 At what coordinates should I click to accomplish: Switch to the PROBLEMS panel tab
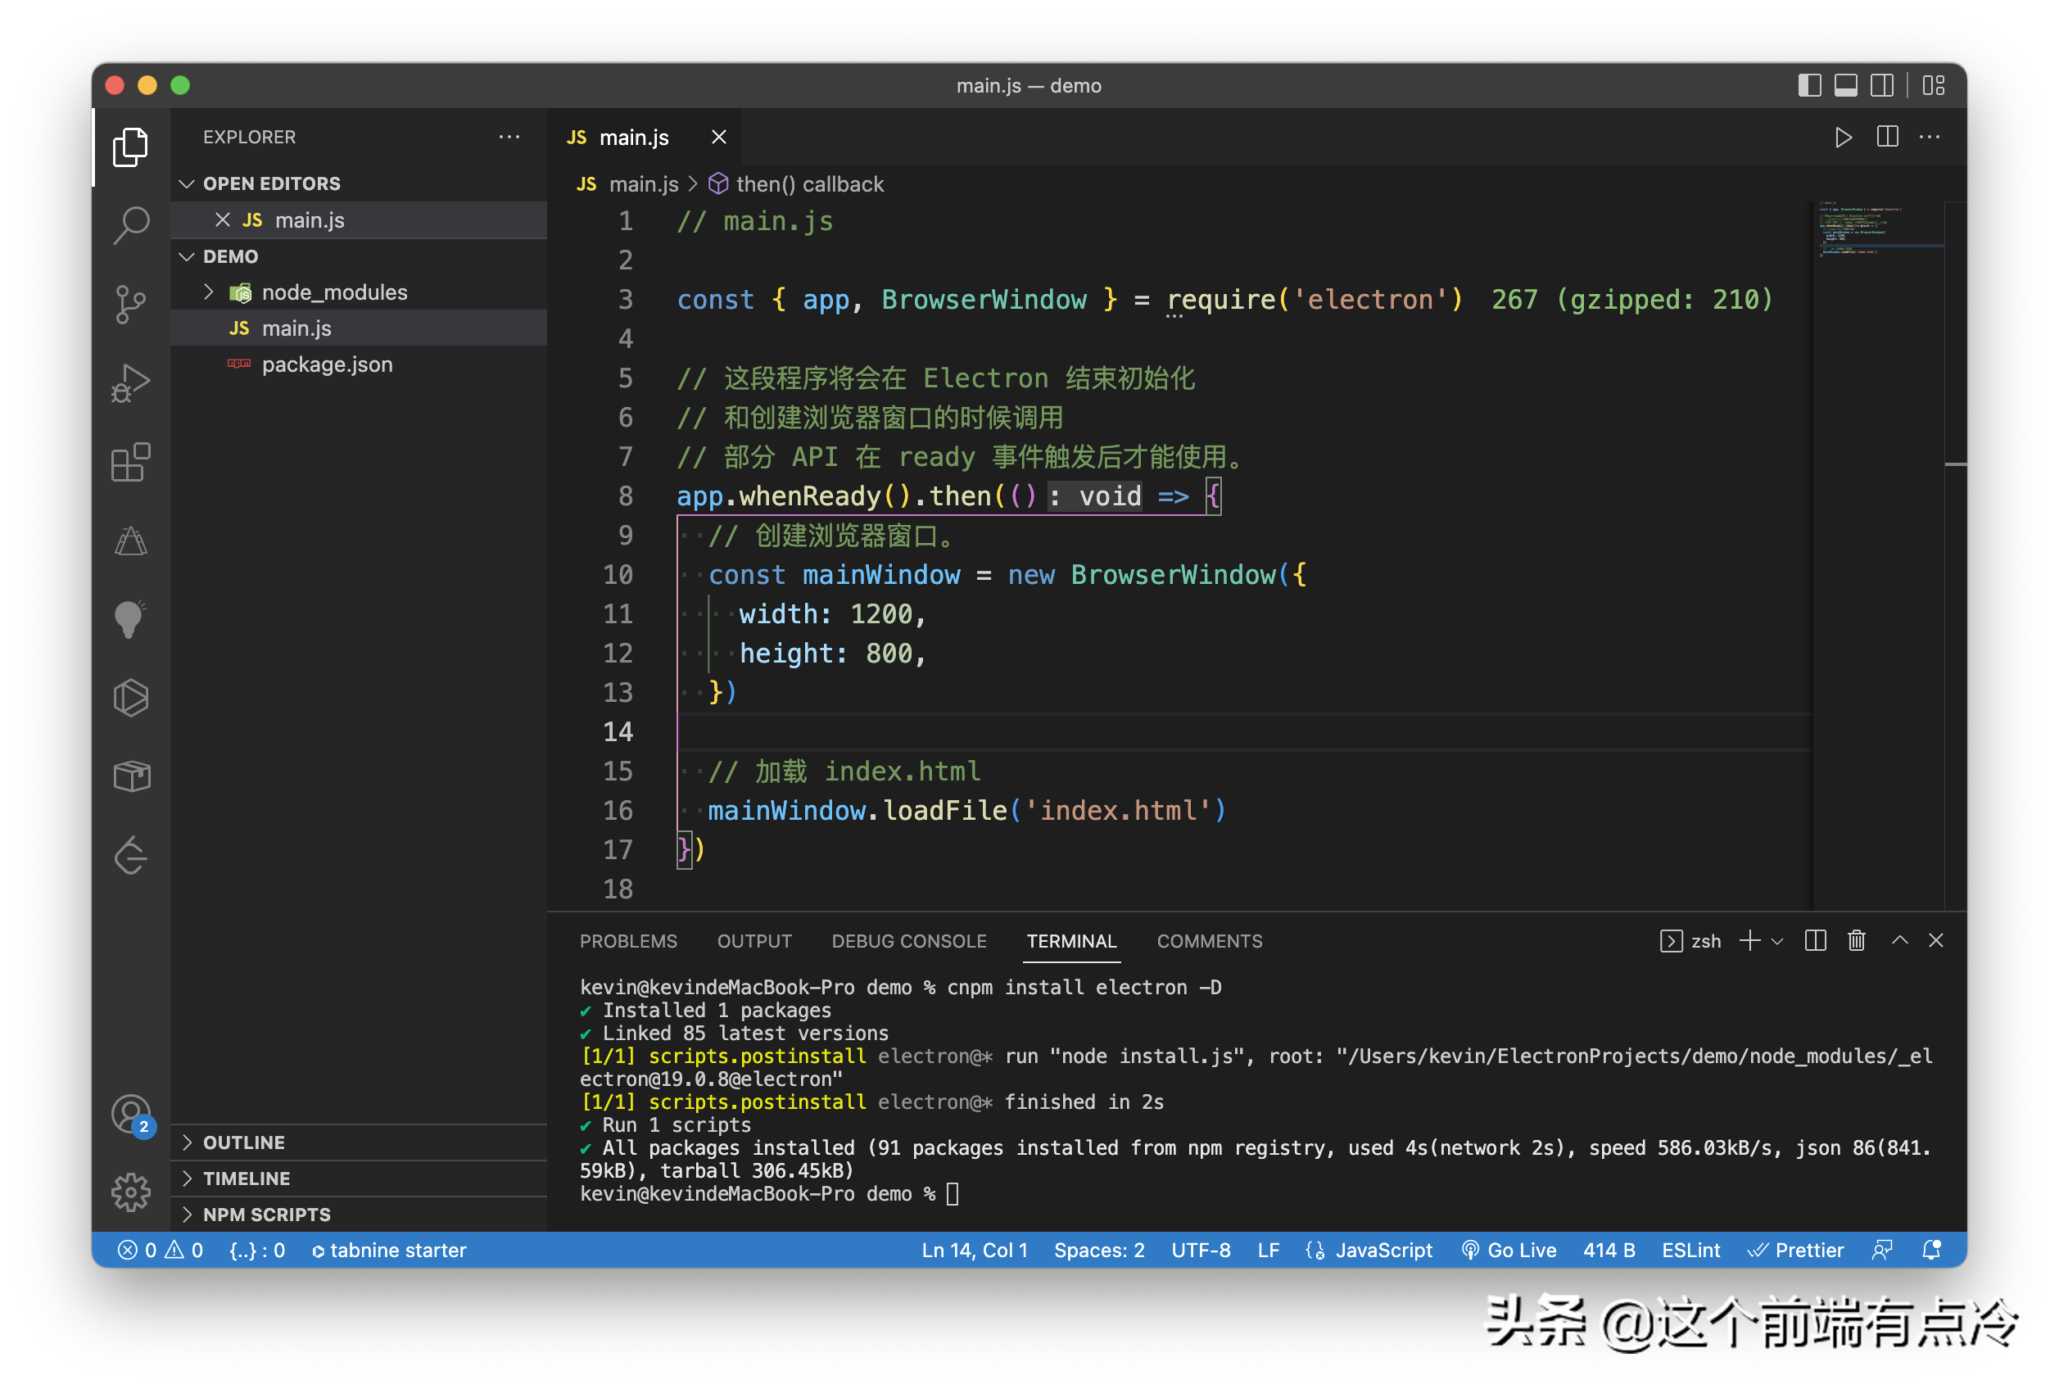tap(629, 941)
